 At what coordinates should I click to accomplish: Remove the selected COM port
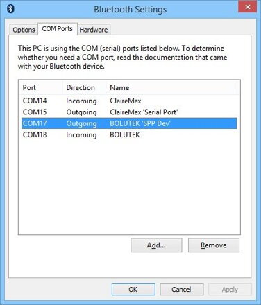point(214,245)
